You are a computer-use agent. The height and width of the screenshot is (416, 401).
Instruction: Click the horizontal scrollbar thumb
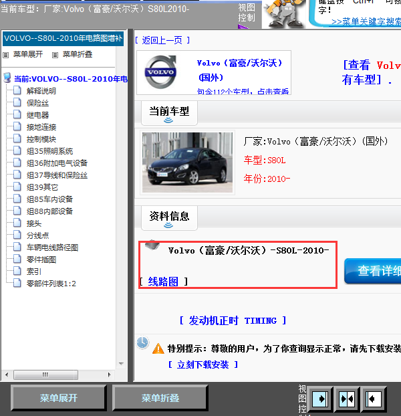pyautogui.click(x=45, y=375)
